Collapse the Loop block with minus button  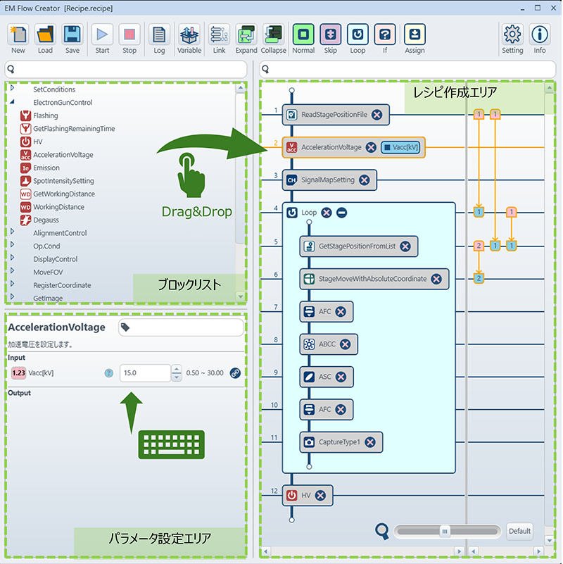(341, 213)
